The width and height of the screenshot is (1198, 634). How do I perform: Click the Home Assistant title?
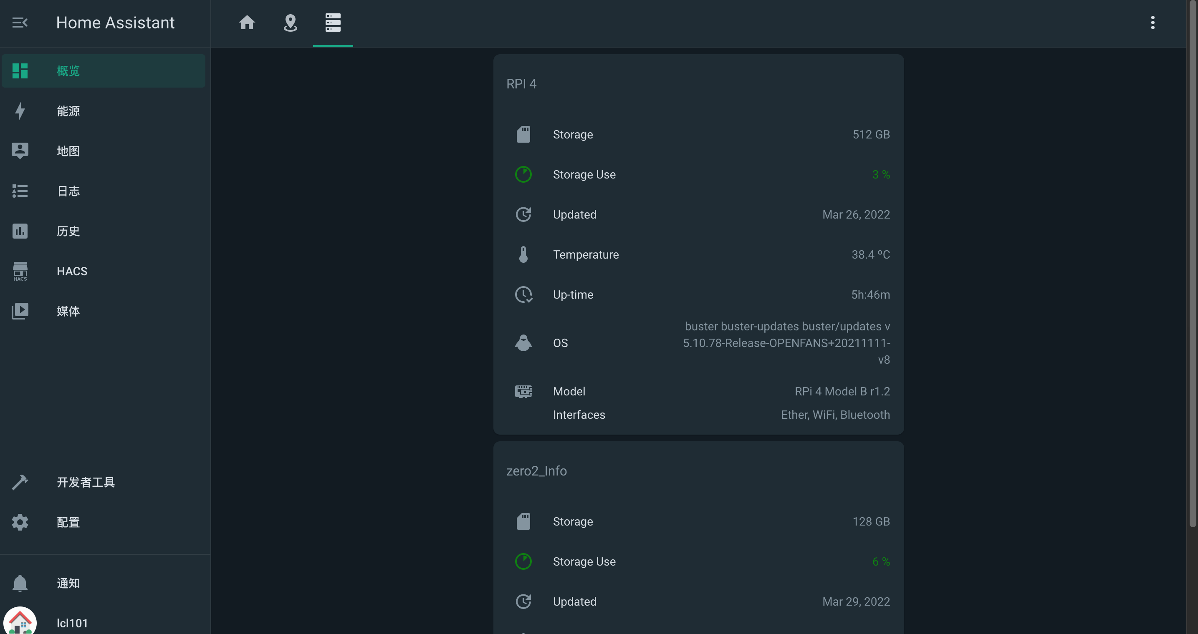pyautogui.click(x=115, y=22)
